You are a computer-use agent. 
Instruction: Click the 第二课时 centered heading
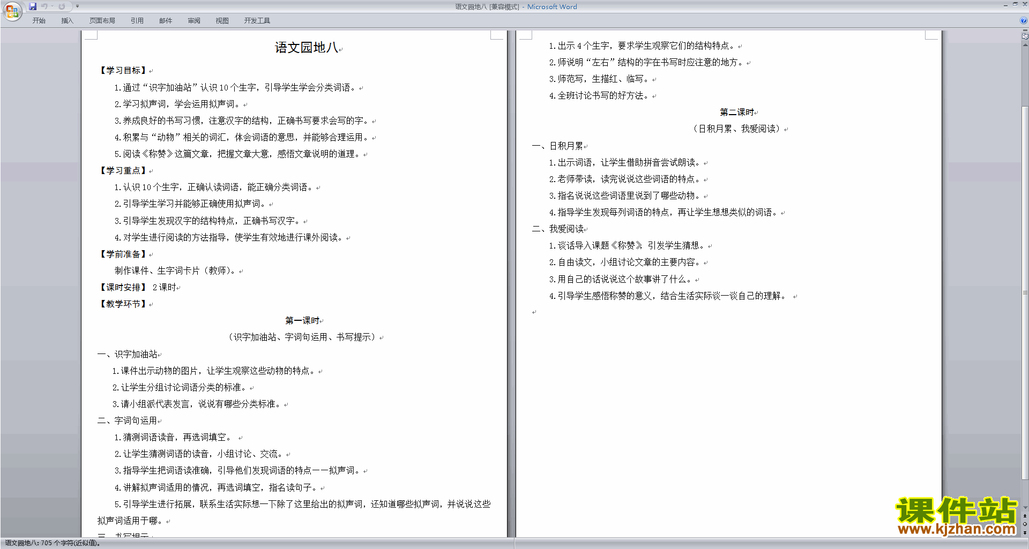click(737, 112)
